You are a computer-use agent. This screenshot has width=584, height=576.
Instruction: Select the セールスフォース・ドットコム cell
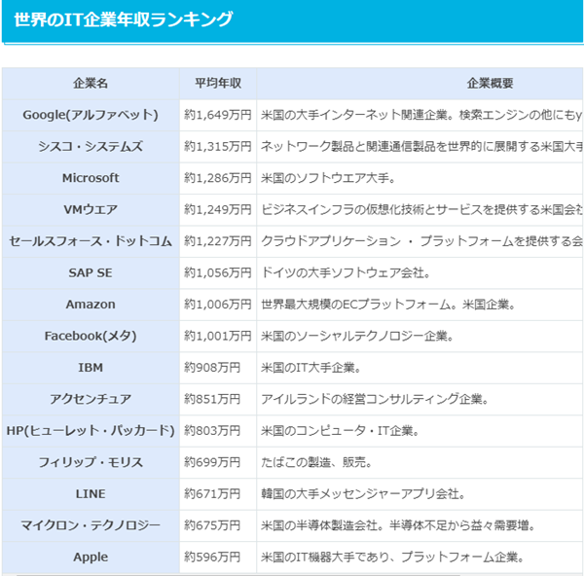pos(91,241)
